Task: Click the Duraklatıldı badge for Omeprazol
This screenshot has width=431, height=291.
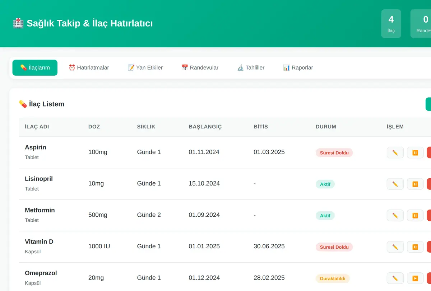Action: (x=333, y=278)
